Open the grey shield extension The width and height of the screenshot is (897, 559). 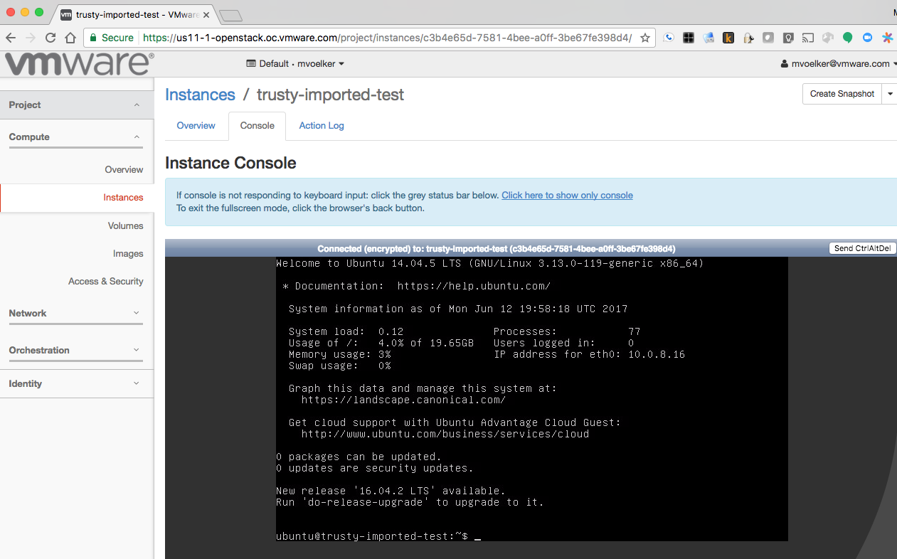[768, 38]
